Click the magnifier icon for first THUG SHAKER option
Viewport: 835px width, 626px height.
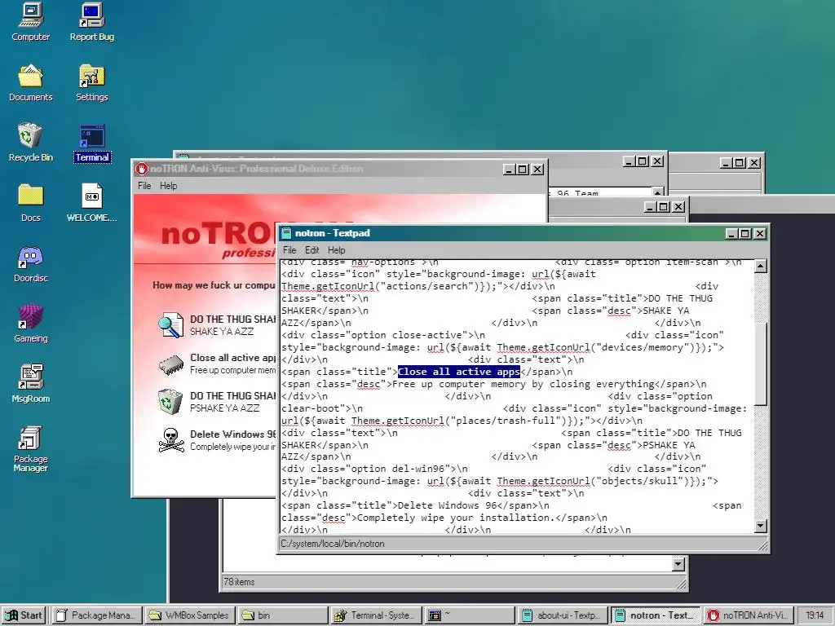pyautogui.click(x=171, y=324)
